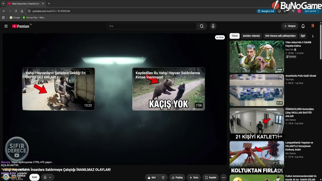Open the Chrome profile avatar
This screenshot has width=322, height=181.
coord(299,11)
